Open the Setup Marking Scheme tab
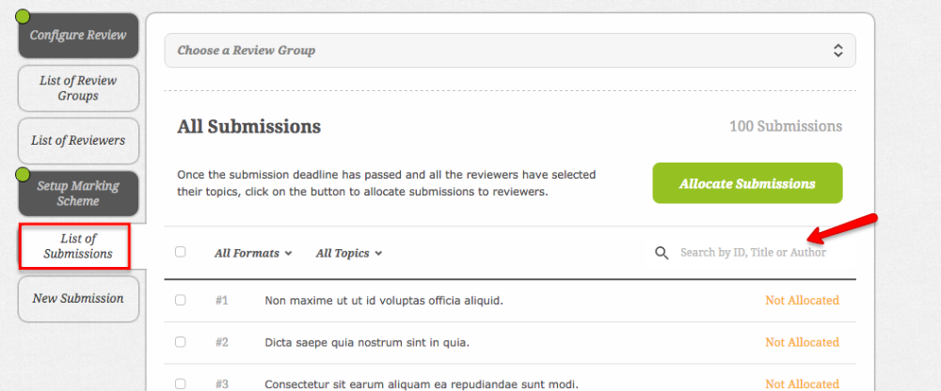 pos(79,193)
